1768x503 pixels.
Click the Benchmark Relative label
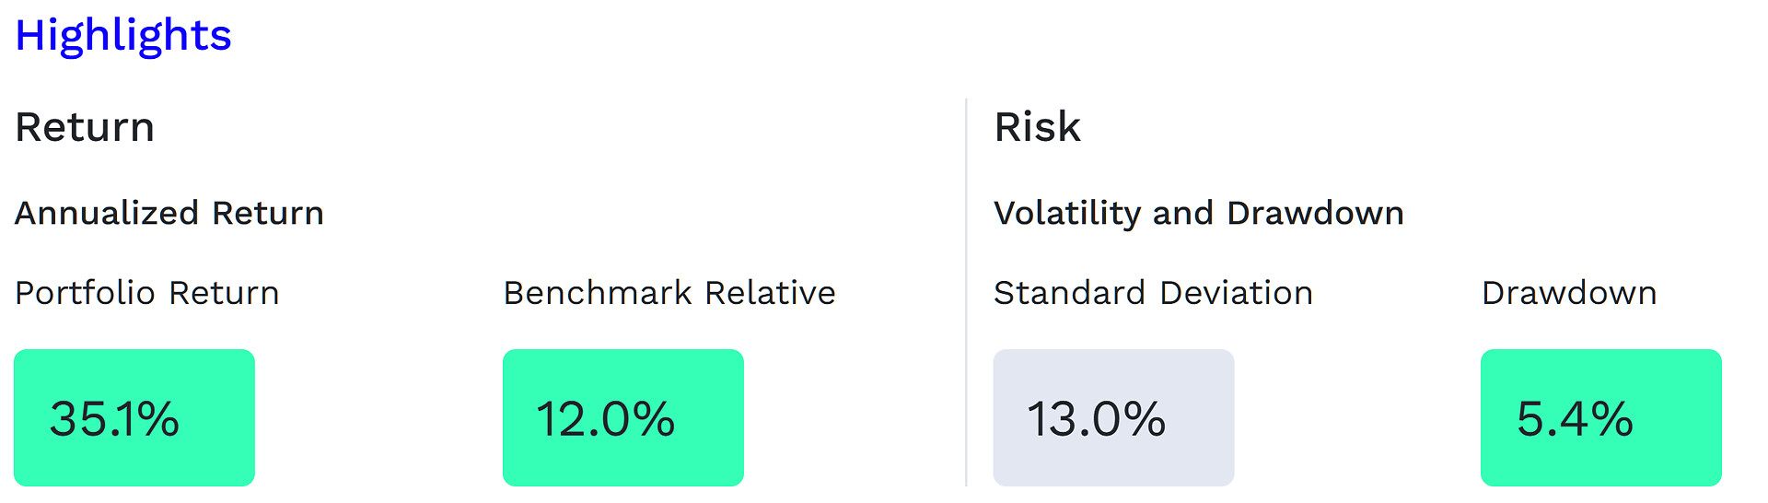click(669, 293)
